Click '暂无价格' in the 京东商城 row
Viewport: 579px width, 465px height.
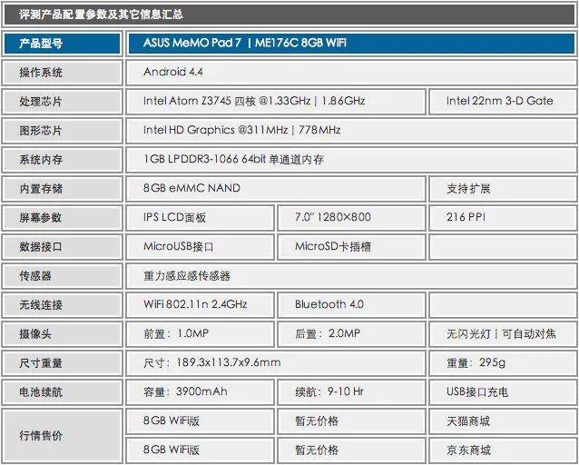[x=351, y=450]
